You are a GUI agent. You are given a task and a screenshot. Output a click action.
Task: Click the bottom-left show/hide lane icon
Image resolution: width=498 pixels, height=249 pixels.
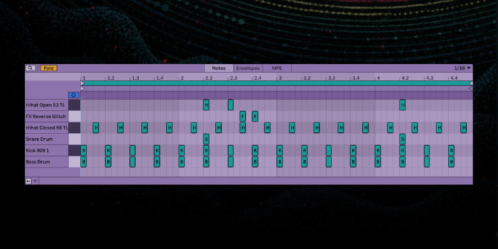pos(29,181)
